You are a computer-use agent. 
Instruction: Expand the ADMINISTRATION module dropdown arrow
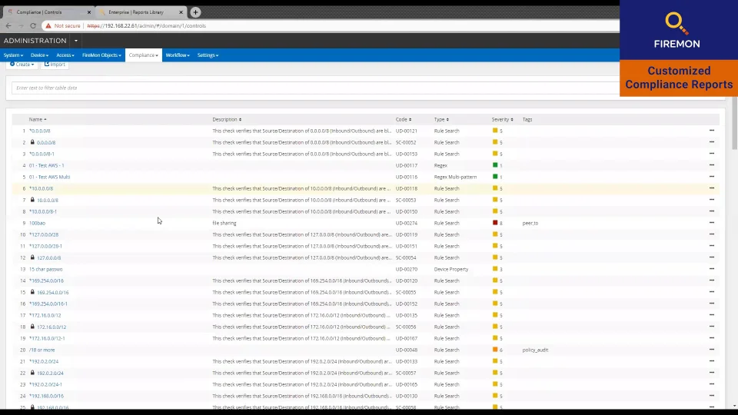pos(76,41)
